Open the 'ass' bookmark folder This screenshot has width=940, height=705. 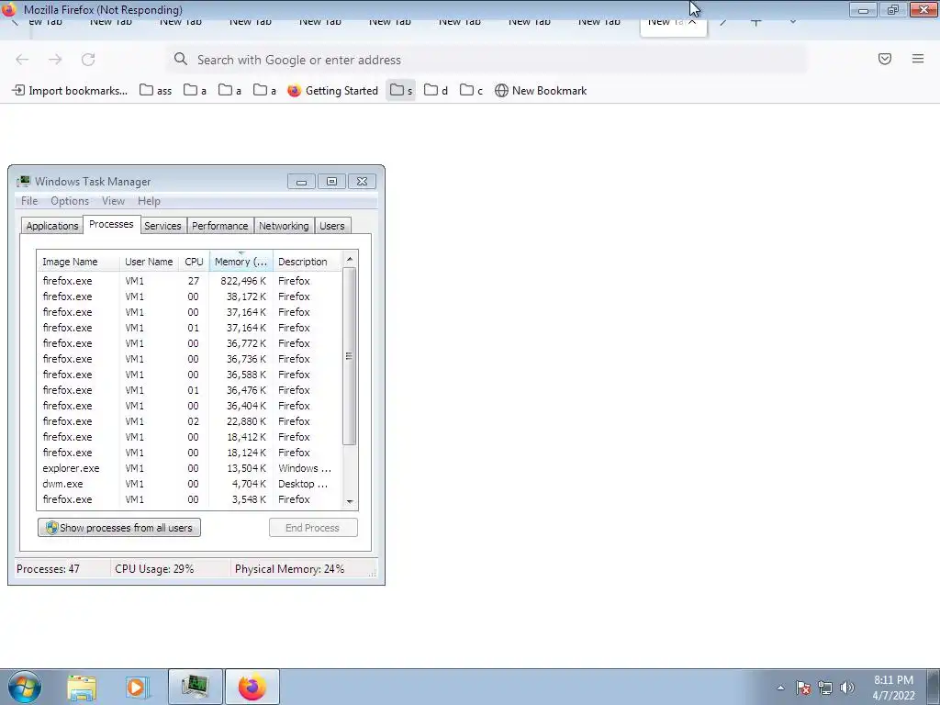coord(156,91)
